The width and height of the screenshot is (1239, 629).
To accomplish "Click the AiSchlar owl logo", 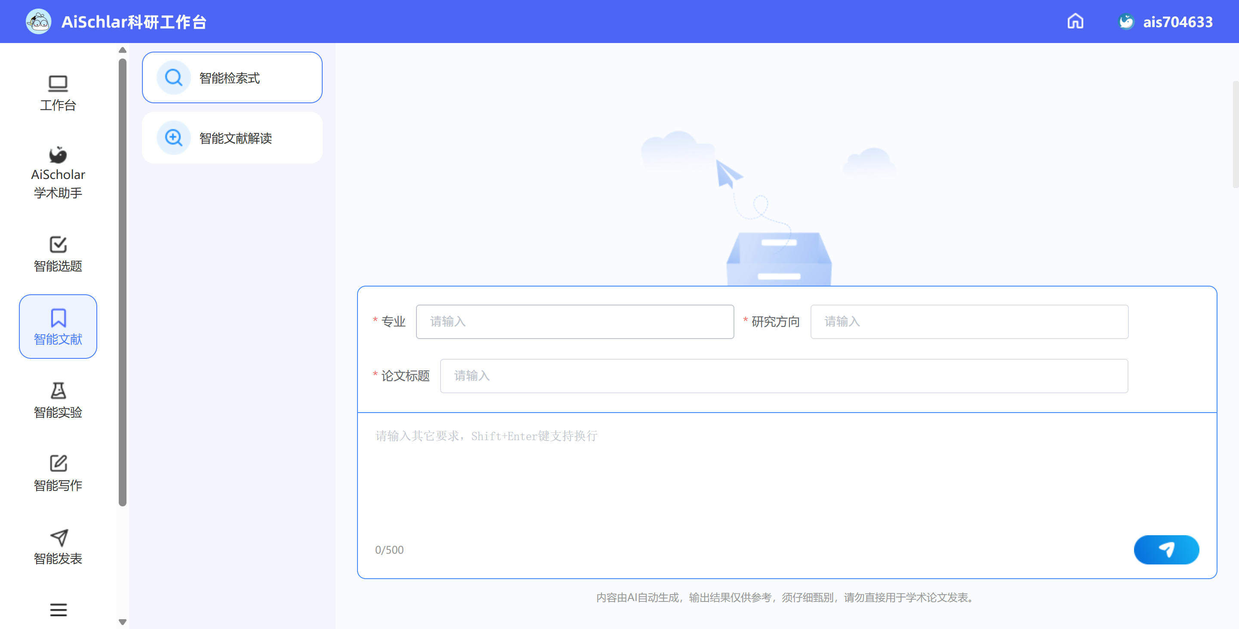I will click(x=38, y=22).
